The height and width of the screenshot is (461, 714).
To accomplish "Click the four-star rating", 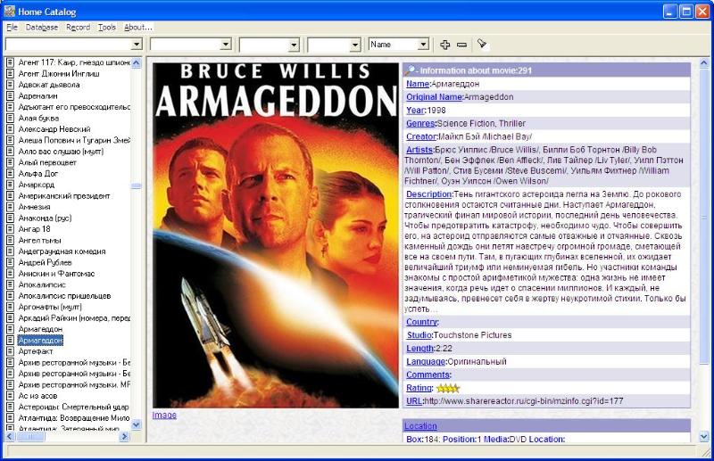I will 448,388.
